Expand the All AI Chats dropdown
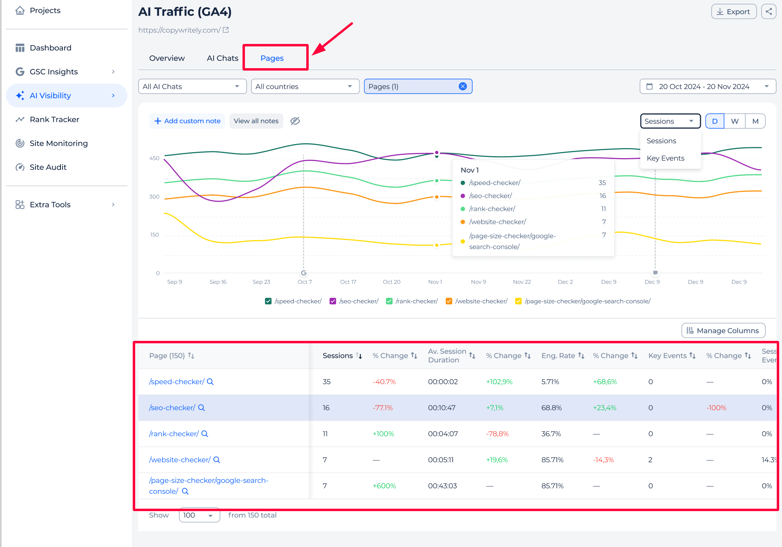 pyautogui.click(x=192, y=86)
